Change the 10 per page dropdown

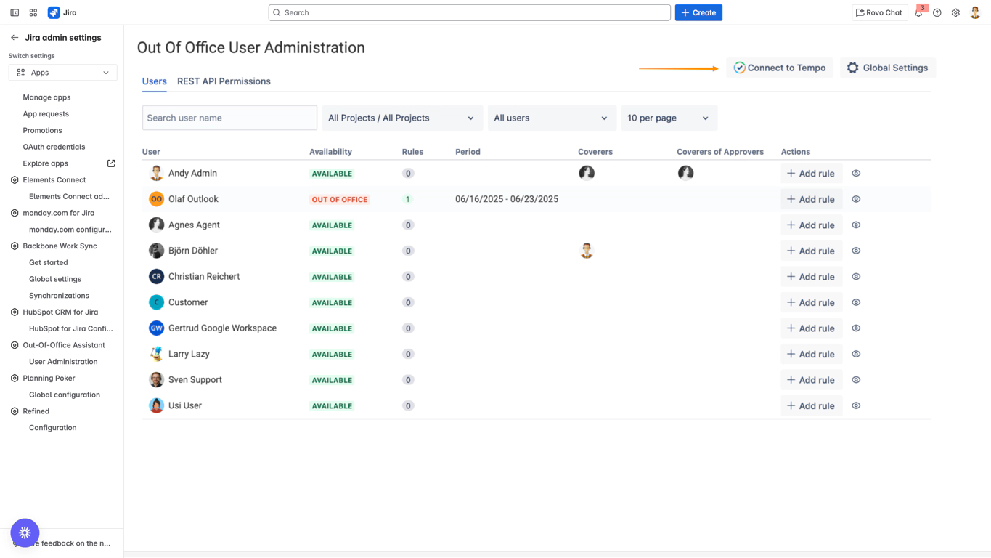tap(668, 118)
